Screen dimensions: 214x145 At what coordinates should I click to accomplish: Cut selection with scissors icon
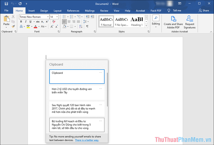click(x=13, y=16)
